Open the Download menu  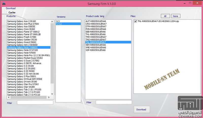click(x=11, y=8)
